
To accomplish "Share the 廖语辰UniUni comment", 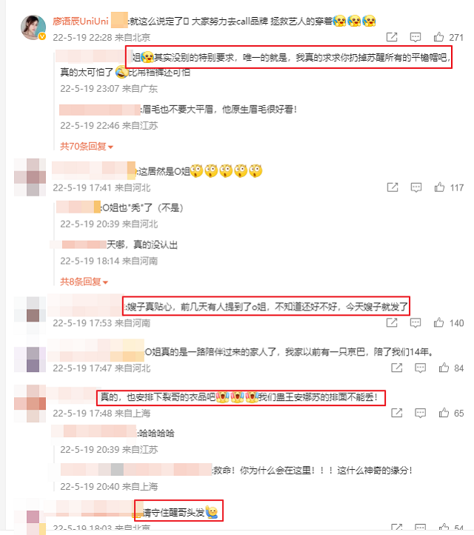I will click(x=392, y=37).
